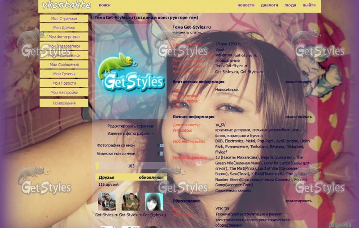The width and height of the screenshot is (359, 228).
Task: Click the Любимая музыка: label
Action: coord(188,142)
